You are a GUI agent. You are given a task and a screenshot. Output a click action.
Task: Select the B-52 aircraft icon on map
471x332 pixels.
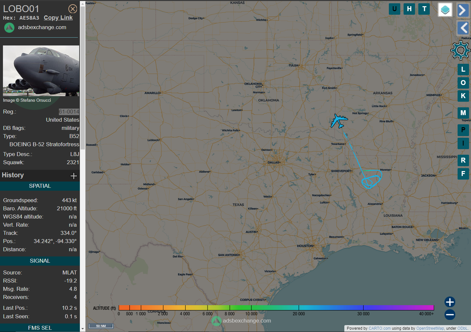click(x=339, y=121)
